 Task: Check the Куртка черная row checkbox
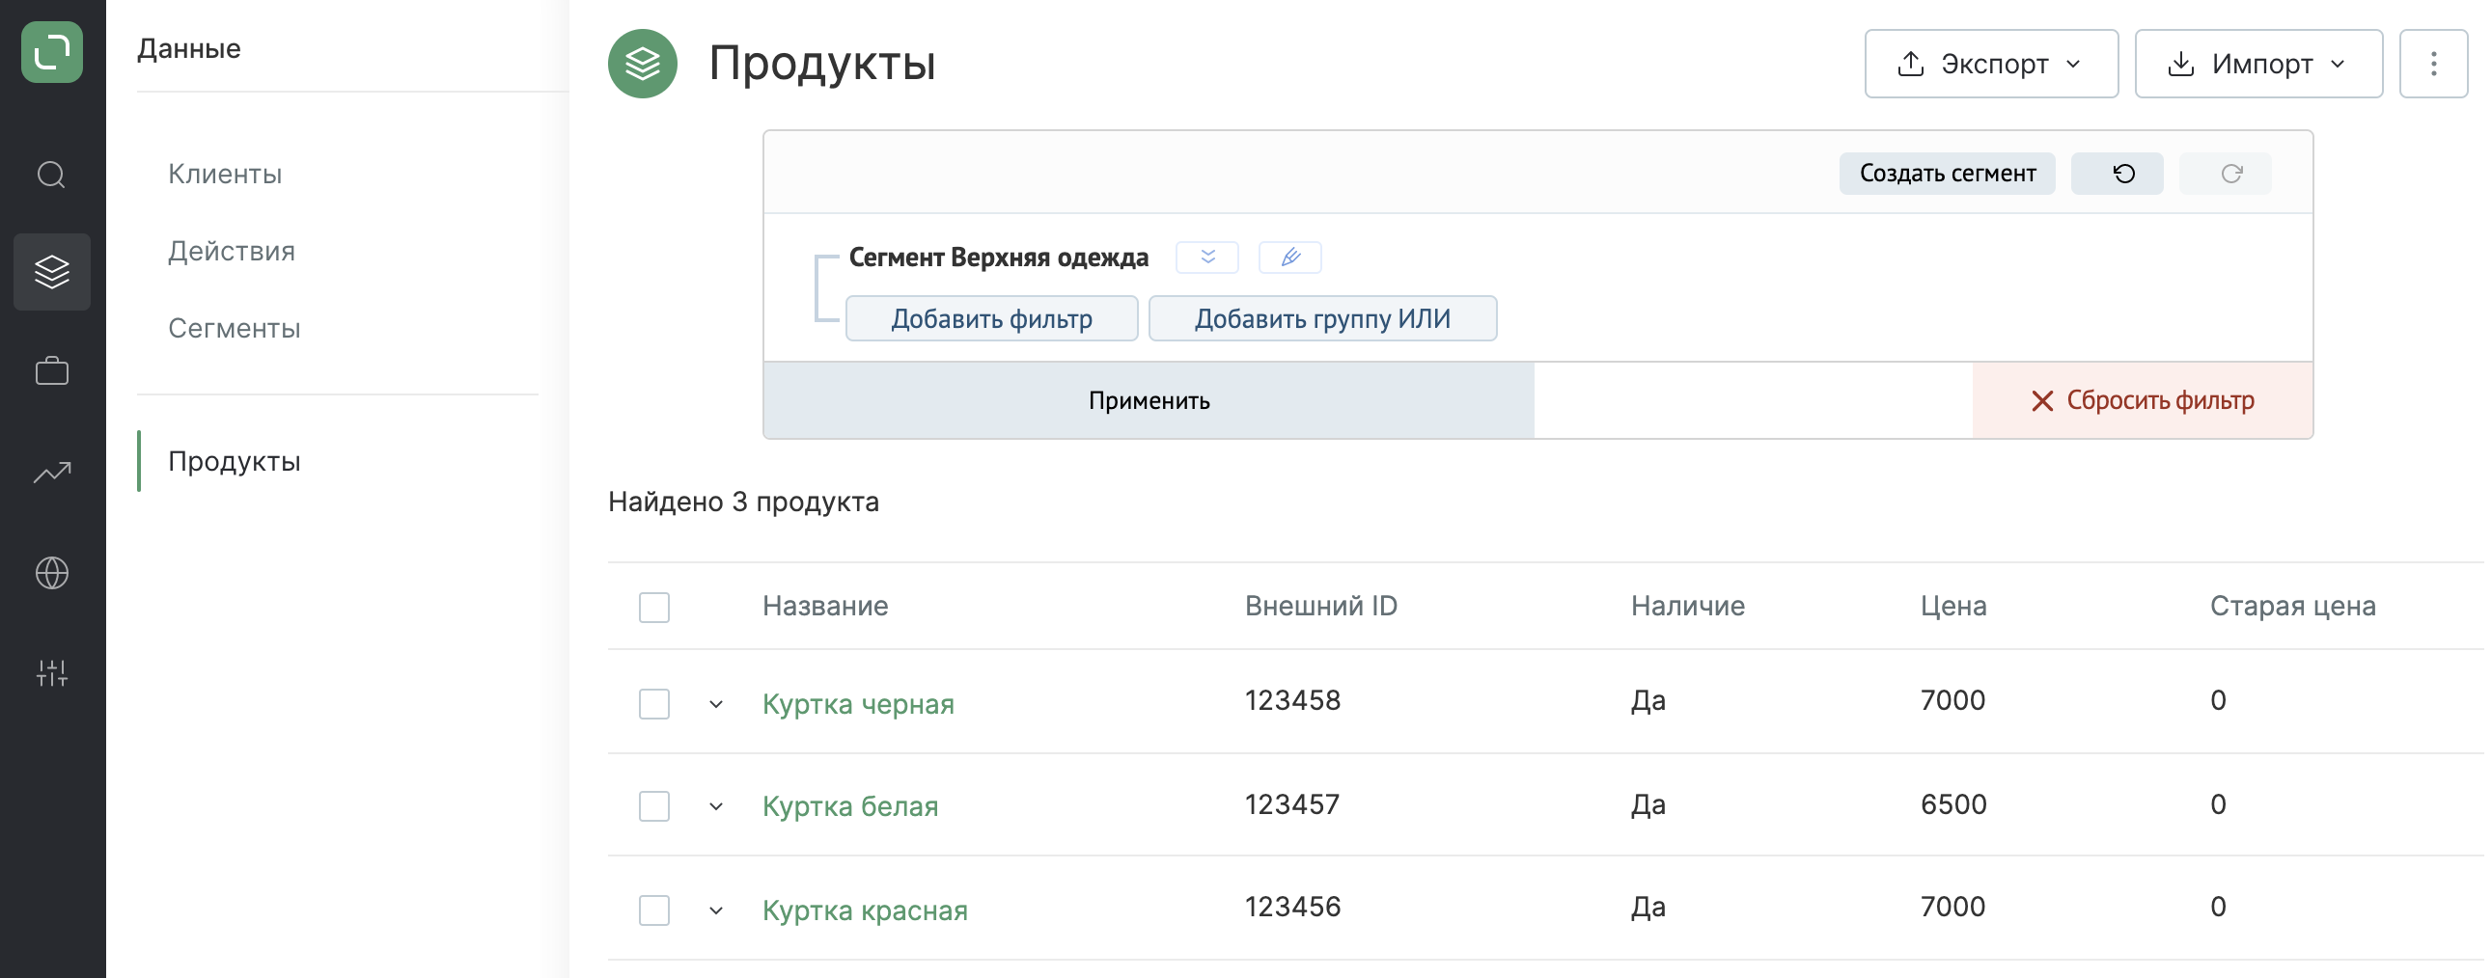654,703
